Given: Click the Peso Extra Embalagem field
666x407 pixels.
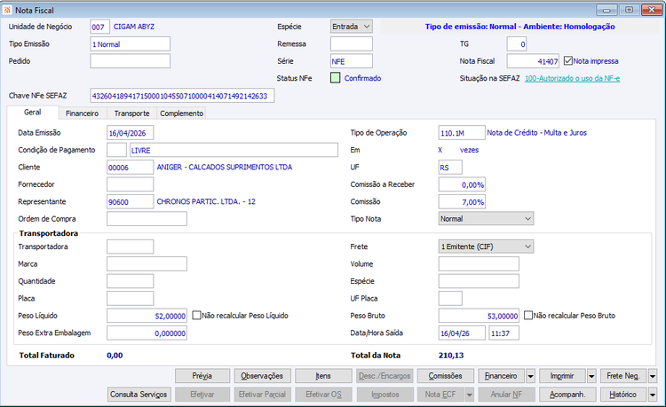Looking at the screenshot, I should (x=147, y=333).
